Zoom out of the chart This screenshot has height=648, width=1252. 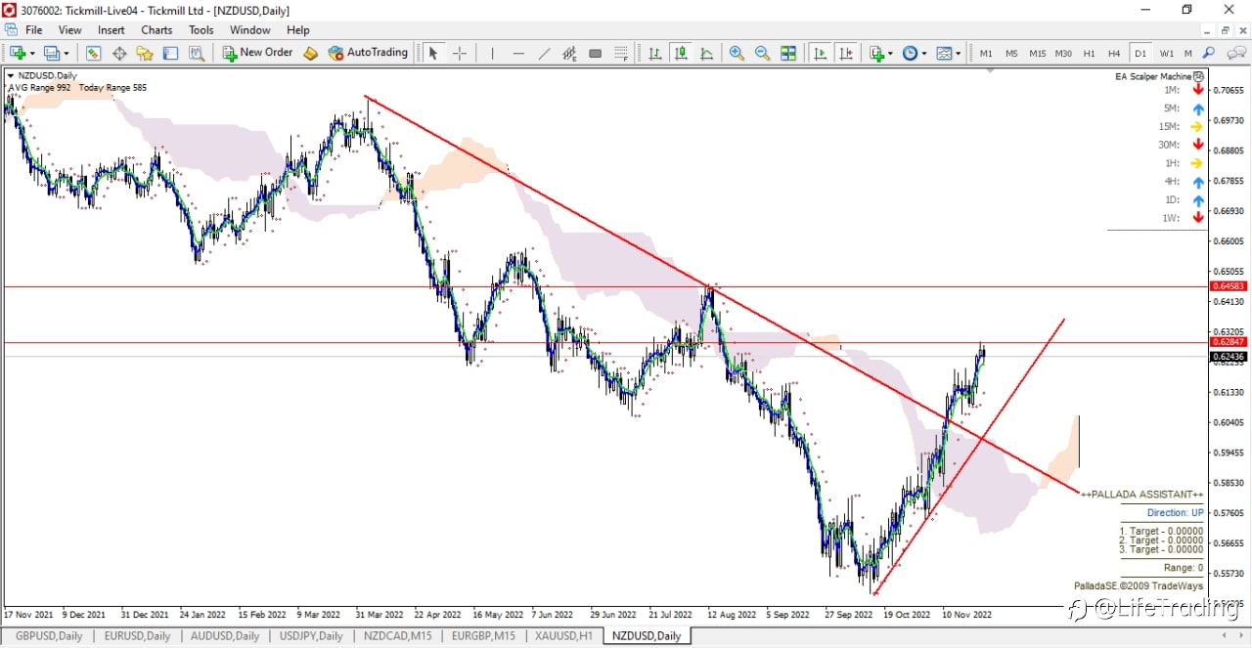(x=762, y=53)
